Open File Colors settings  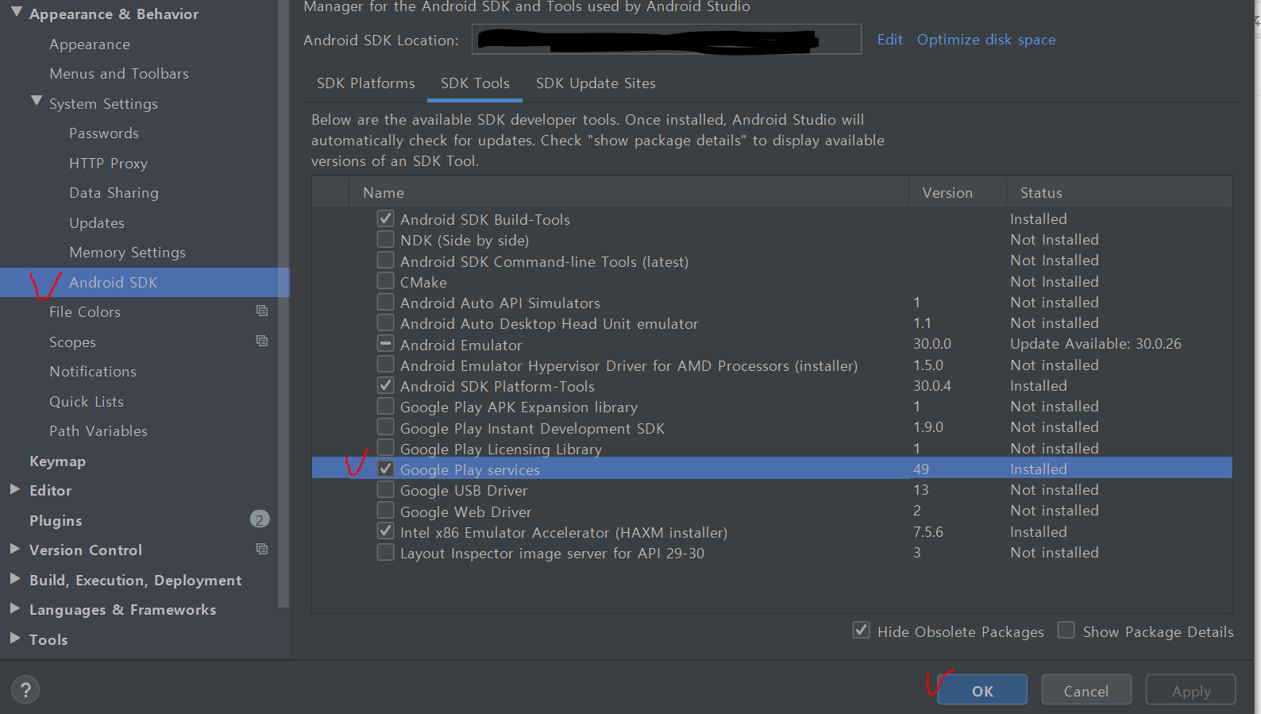(85, 312)
